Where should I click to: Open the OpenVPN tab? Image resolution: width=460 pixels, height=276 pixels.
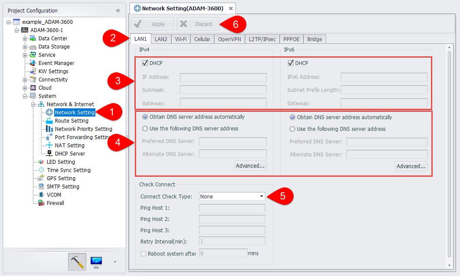click(x=230, y=39)
